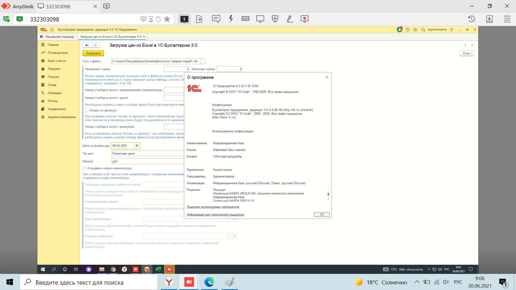Click 'Начальная строка' input field
Screen dimensions: 516x290
point(177,69)
